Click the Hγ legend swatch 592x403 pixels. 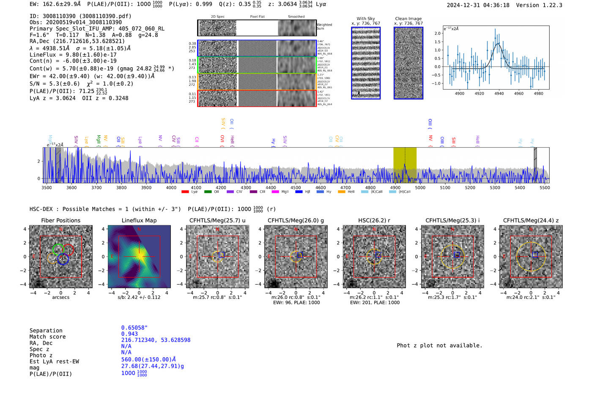[x=320, y=192]
